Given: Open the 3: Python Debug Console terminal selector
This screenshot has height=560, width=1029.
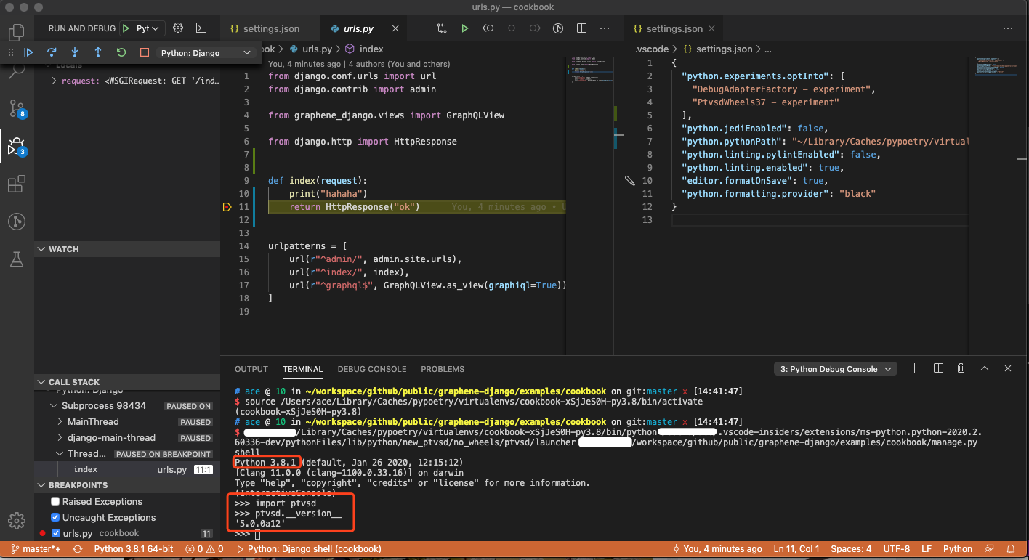Looking at the screenshot, I should [835, 368].
